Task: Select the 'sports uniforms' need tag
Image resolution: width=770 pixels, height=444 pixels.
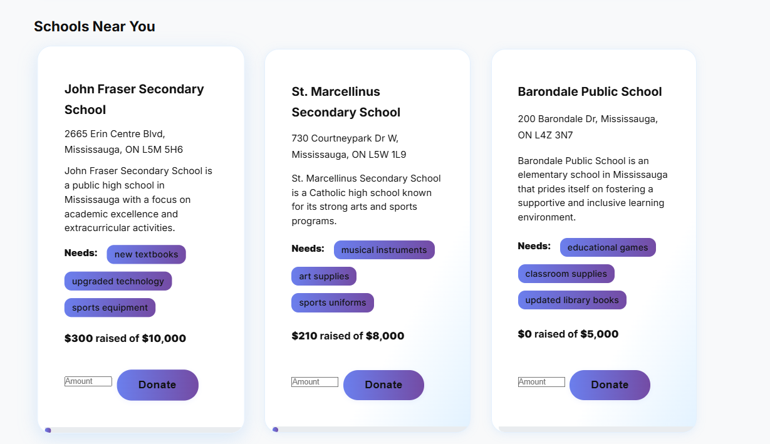Action: click(x=333, y=302)
